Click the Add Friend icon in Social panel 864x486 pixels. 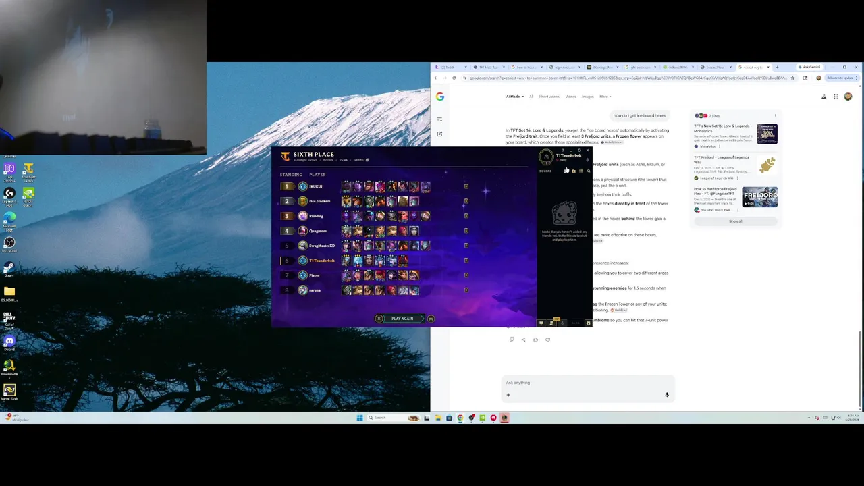point(566,171)
